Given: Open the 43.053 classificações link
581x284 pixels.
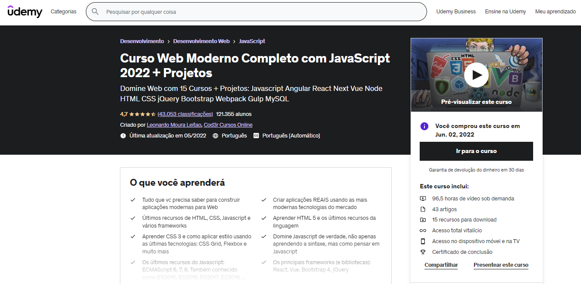Looking at the screenshot, I should [x=185, y=114].
